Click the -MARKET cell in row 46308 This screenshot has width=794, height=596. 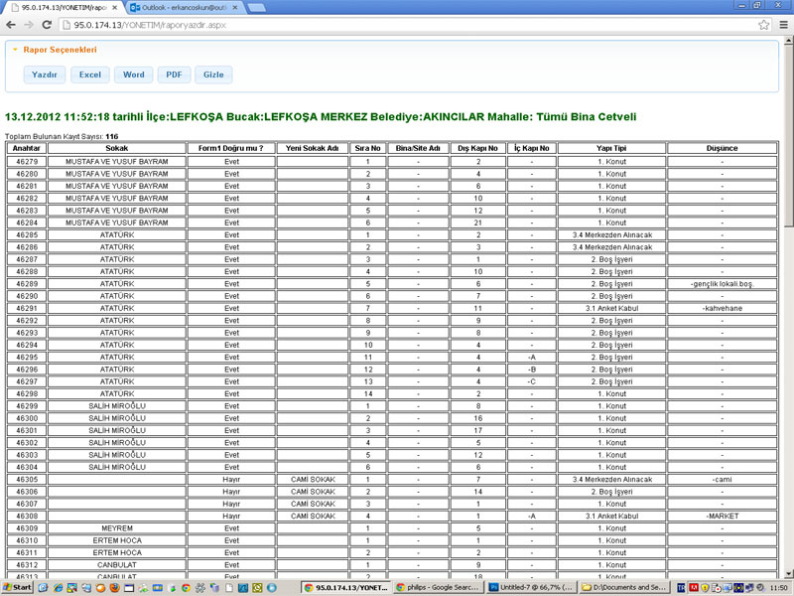coord(722,516)
